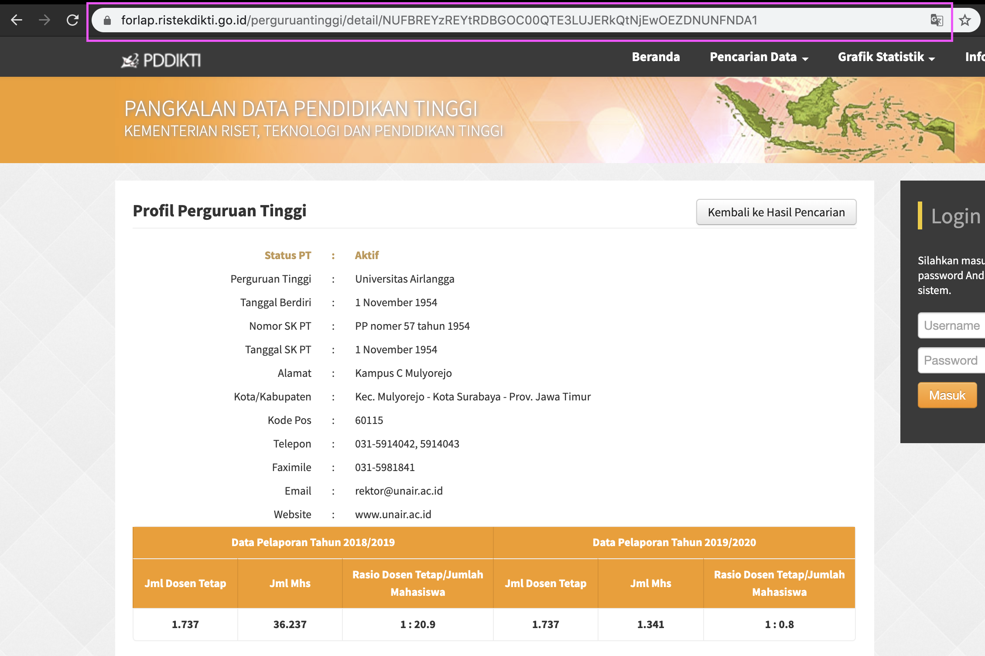Click the Data Pelaporan Tahun 2019/2020 header
The image size is (985, 656).
[674, 542]
